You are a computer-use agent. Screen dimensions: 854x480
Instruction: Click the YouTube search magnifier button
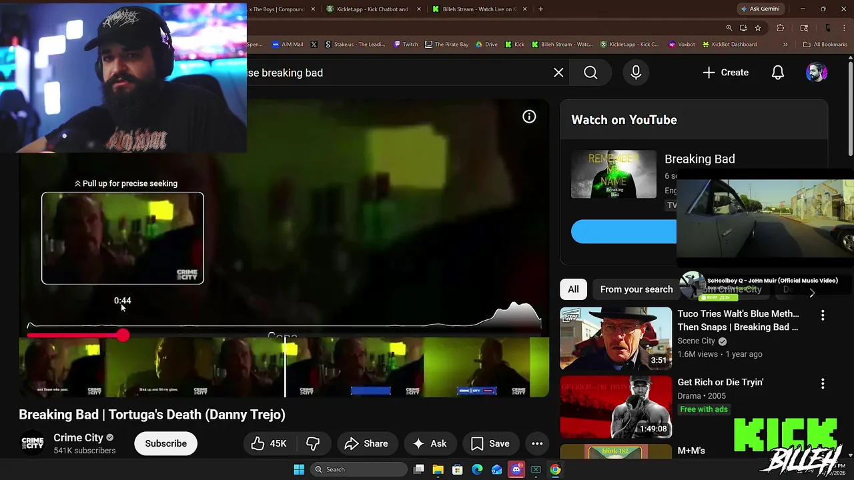click(590, 73)
